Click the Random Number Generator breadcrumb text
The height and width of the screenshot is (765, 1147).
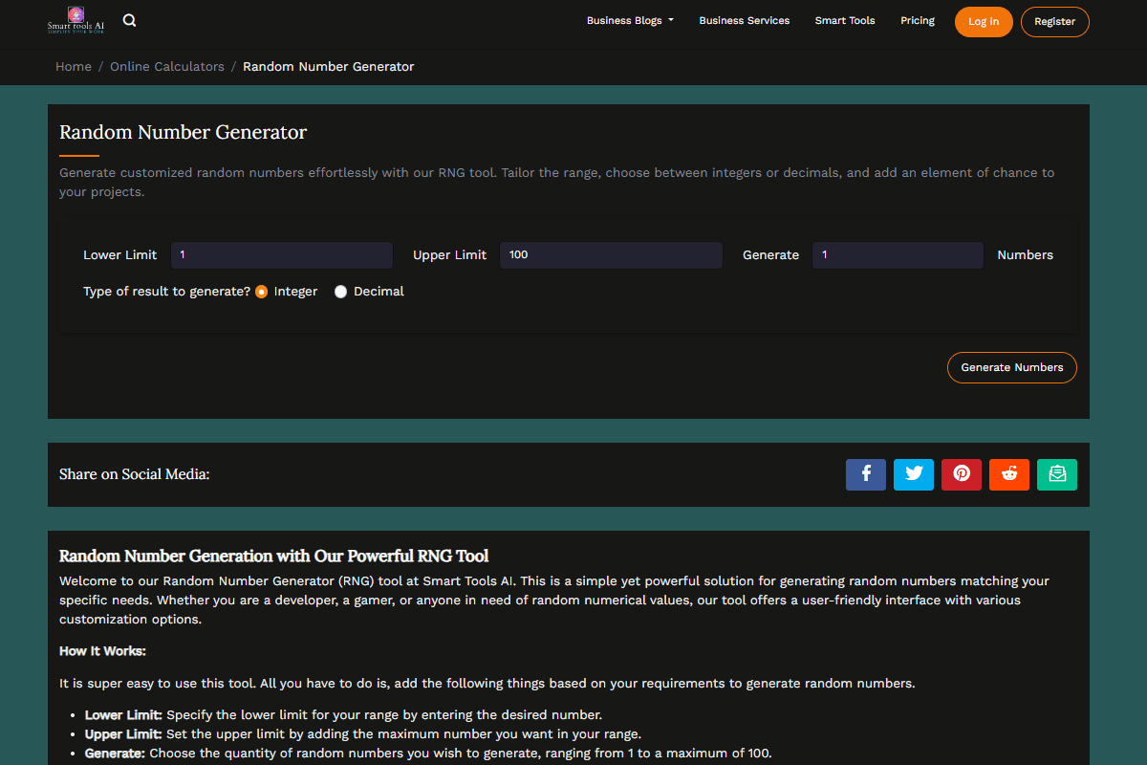tap(329, 67)
